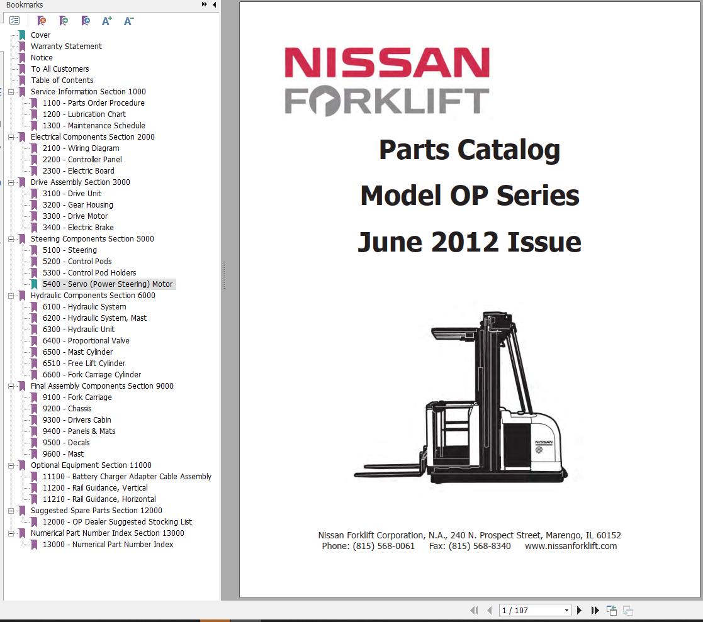Screen dimensions: 703x622
Task: Go to the next page
Action: (579, 610)
